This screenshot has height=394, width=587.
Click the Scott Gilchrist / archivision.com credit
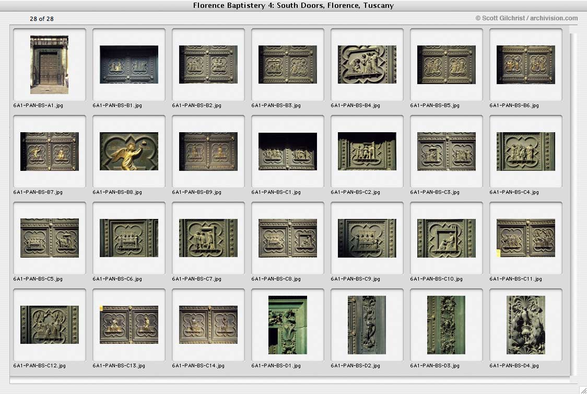tap(526, 18)
